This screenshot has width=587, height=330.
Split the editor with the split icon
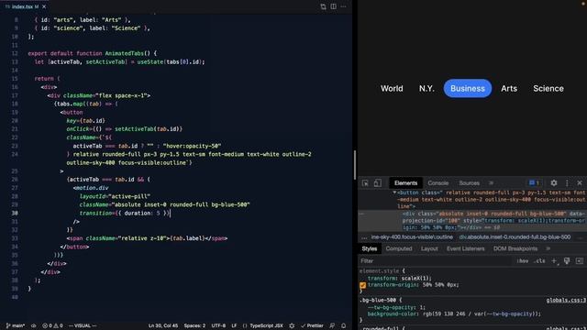tap(333, 6)
